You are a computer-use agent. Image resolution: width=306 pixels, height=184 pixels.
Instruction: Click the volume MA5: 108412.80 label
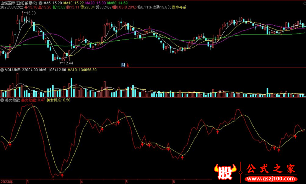tap(53, 70)
